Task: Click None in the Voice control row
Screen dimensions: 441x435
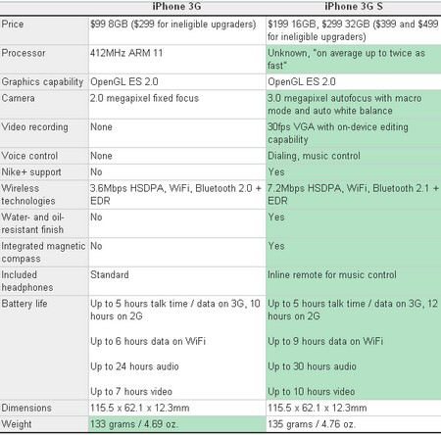Action: click(x=101, y=156)
